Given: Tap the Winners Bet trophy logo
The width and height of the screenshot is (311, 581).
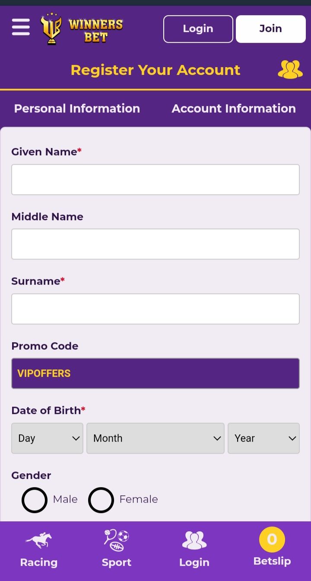Looking at the screenshot, I should [x=51, y=29].
